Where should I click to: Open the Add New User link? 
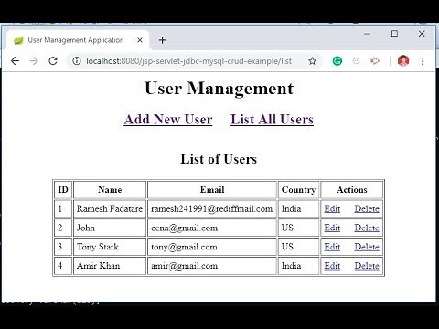(x=168, y=119)
